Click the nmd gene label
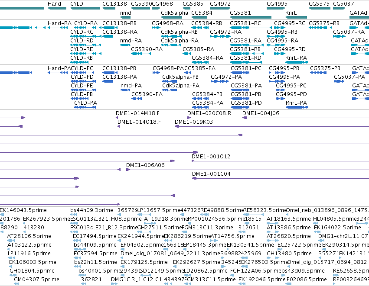Viewport: 369px width, 286px height. pos(126,13)
